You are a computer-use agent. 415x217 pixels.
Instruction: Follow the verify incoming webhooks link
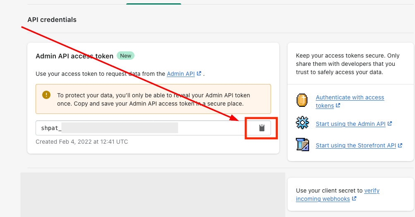pos(372,190)
